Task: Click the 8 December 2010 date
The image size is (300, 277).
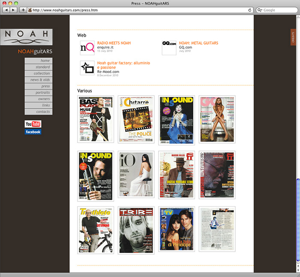Action: pyautogui.click(x=108, y=75)
